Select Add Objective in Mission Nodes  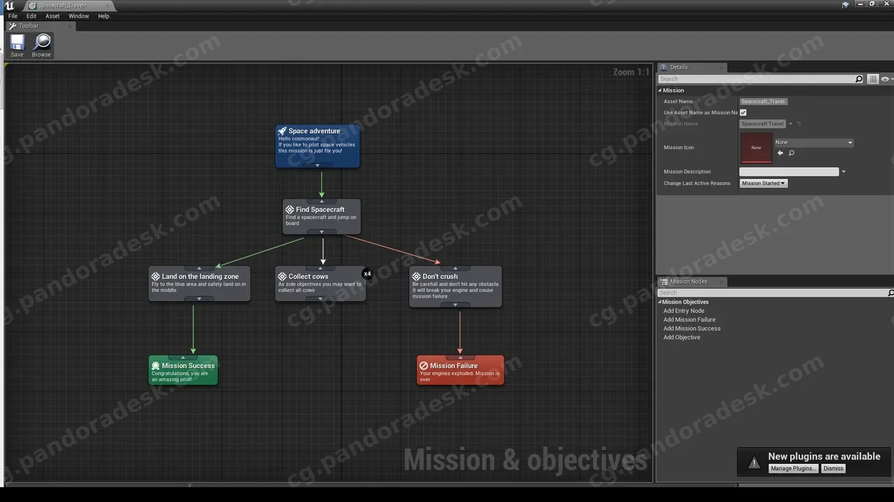coord(682,337)
